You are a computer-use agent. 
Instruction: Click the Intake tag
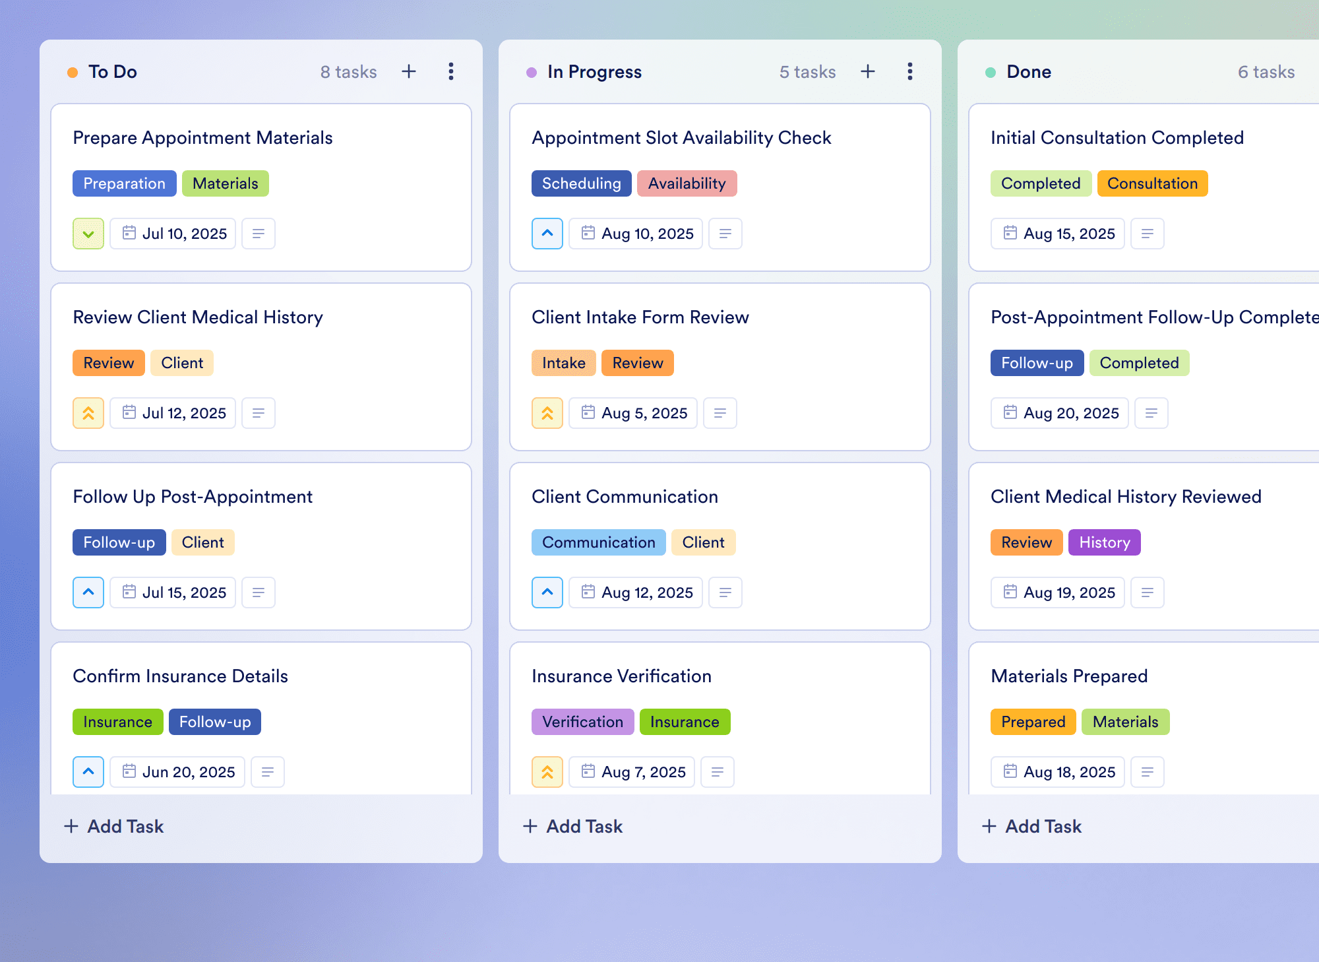coord(564,363)
